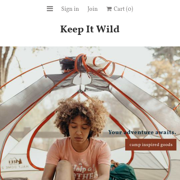Screen dimensions: 180x180
Task: Click the shopping cart icon
Action: pyautogui.click(x=109, y=9)
